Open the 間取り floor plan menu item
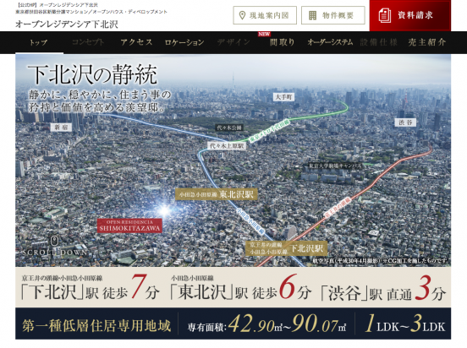This screenshot has height=348, width=467. click(282, 42)
